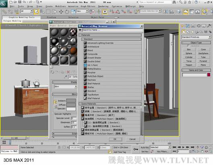Click the Set Key key icon
The image size is (213, 165).
point(136,149)
